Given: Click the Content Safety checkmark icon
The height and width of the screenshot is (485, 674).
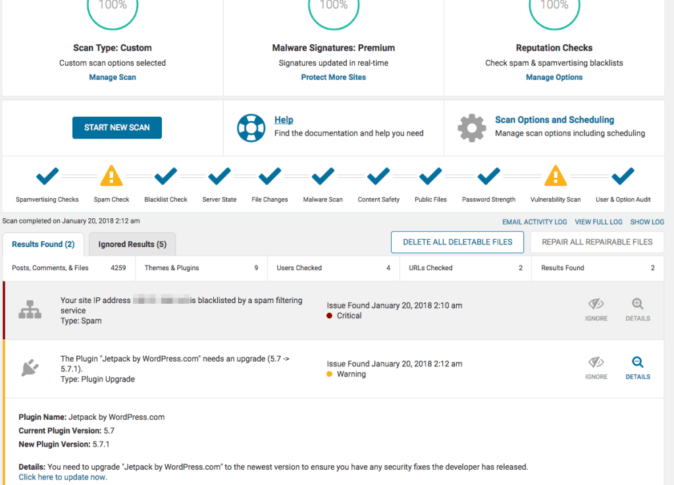Looking at the screenshot, I should click(x=378, y=176).
